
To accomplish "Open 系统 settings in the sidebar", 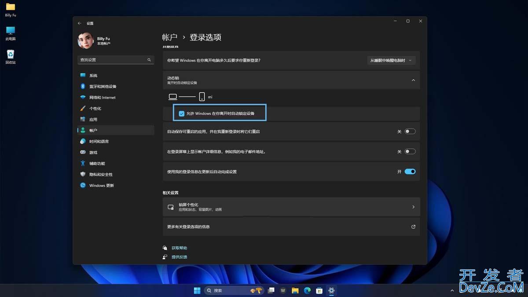I will (x=116, y=75).
